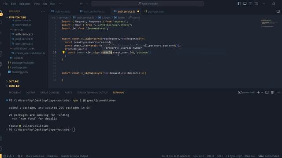
Task: Click Search Terminal Output status item
Action: pos(74,156)
